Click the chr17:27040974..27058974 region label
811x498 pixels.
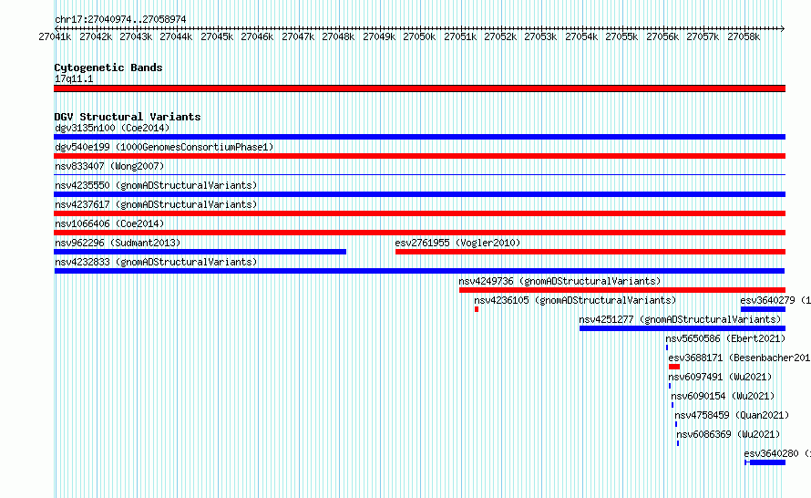120,19
